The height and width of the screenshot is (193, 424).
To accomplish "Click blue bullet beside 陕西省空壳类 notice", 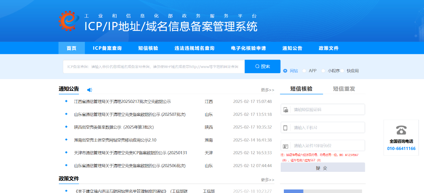I will click(66, 127).
